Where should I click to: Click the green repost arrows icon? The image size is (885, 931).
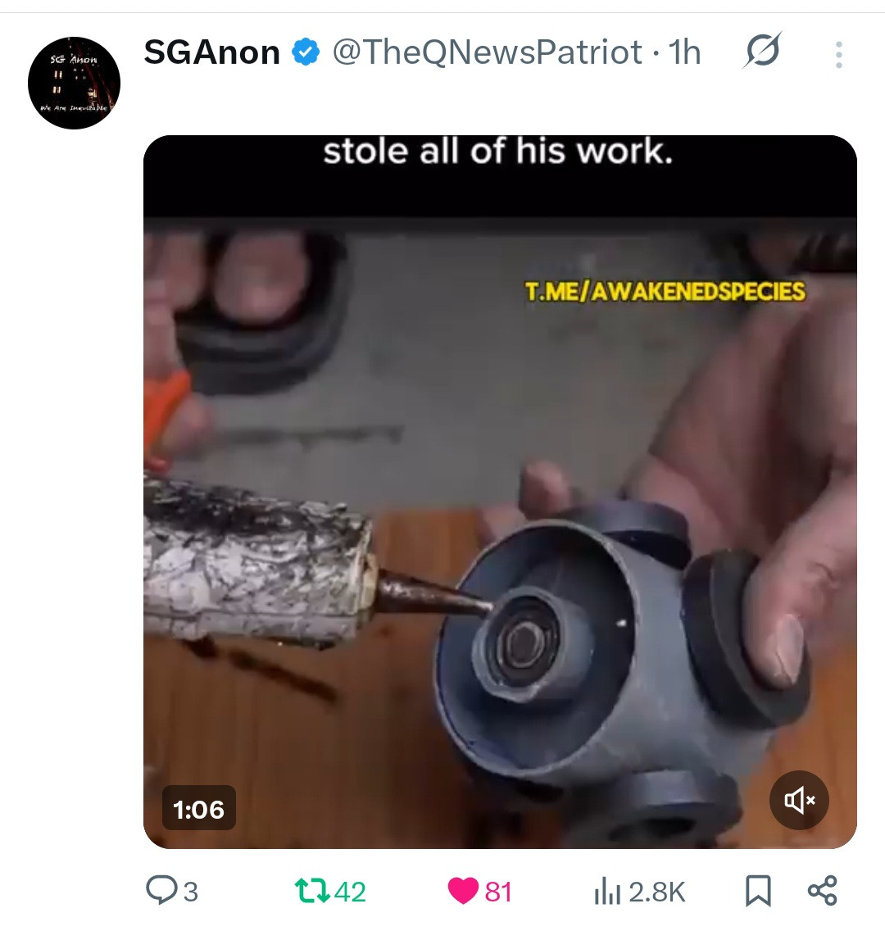click(x=311, y=891)
